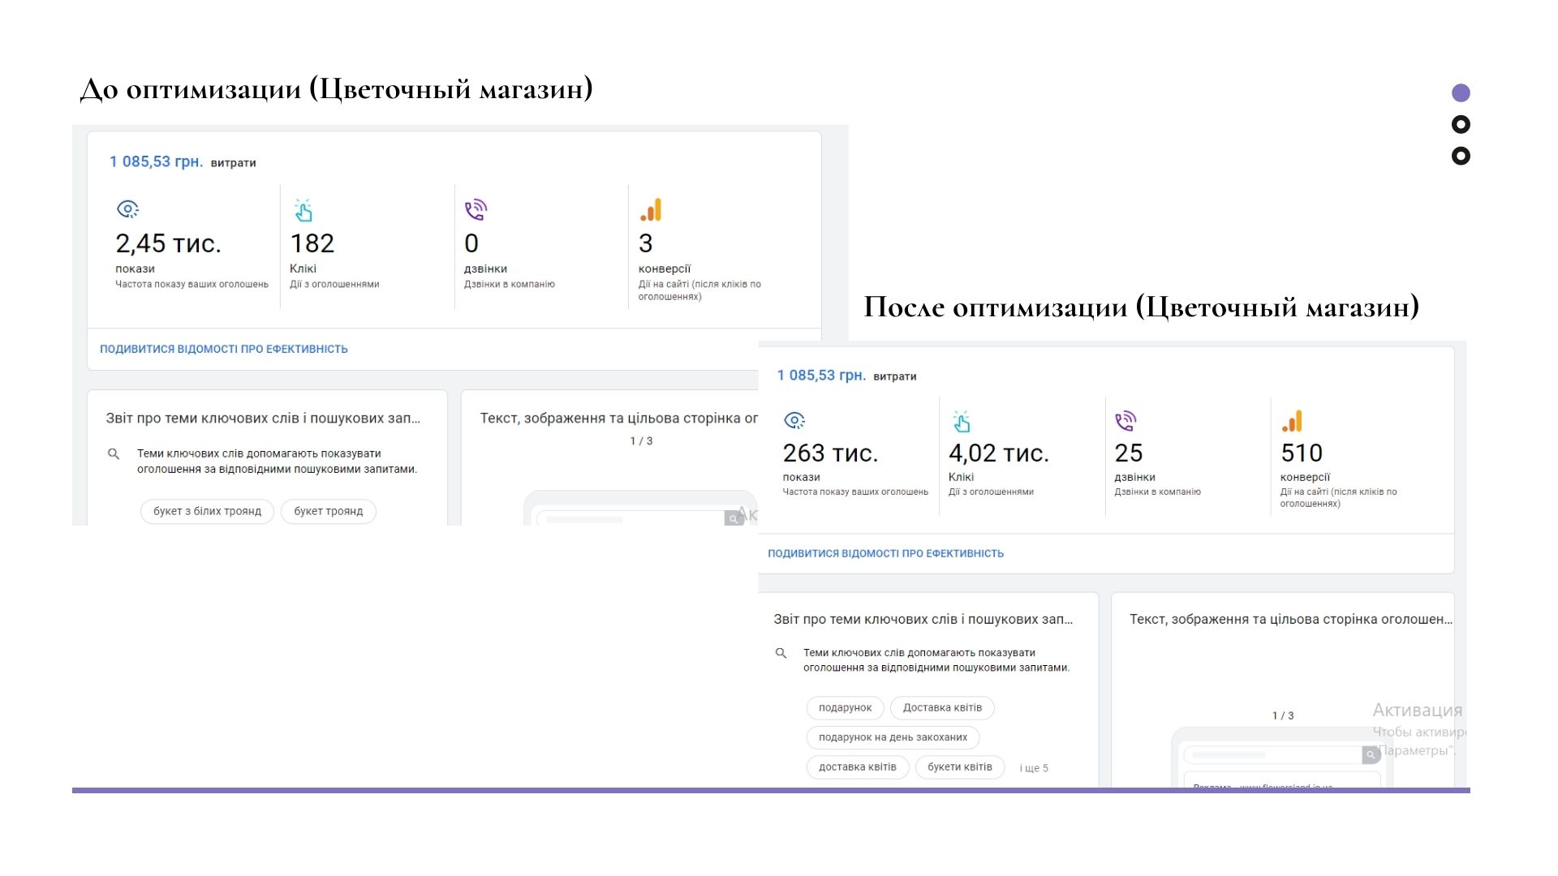The image size is (1558, 876).
Task: Click the upper-left '1 / 3' pager text
Action: pos(641,441)
